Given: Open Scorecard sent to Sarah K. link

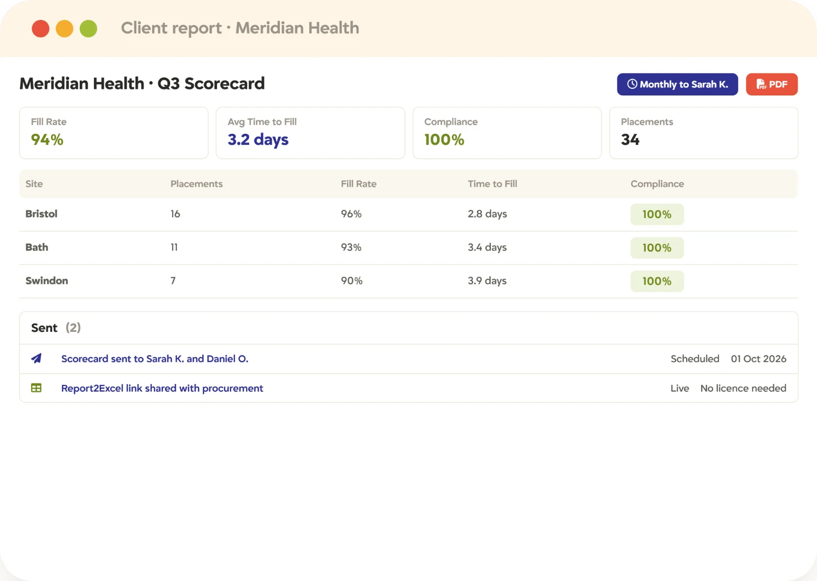Looking at the screenshot, I should tap(155, 359).
